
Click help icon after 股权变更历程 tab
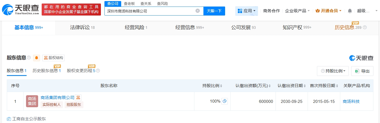[98, 71]
